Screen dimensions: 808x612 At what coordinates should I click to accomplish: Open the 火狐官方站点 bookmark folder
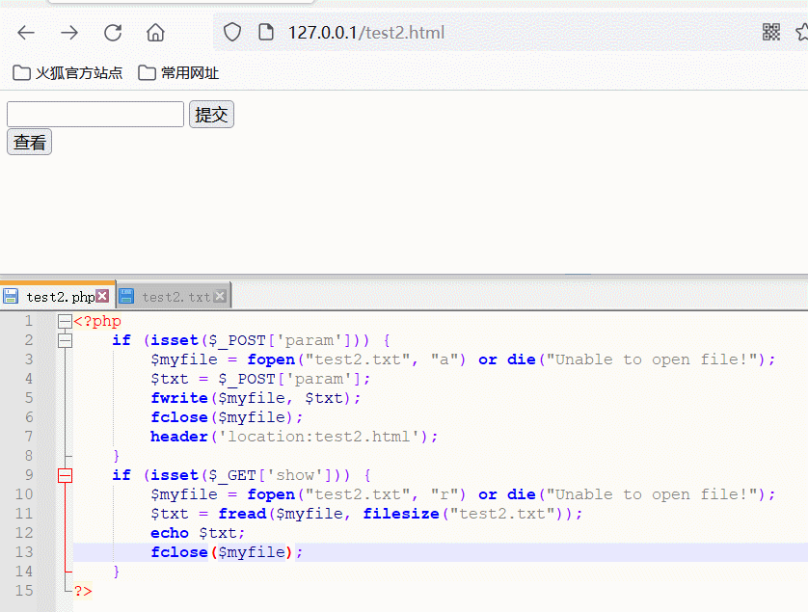pos(67,73)
